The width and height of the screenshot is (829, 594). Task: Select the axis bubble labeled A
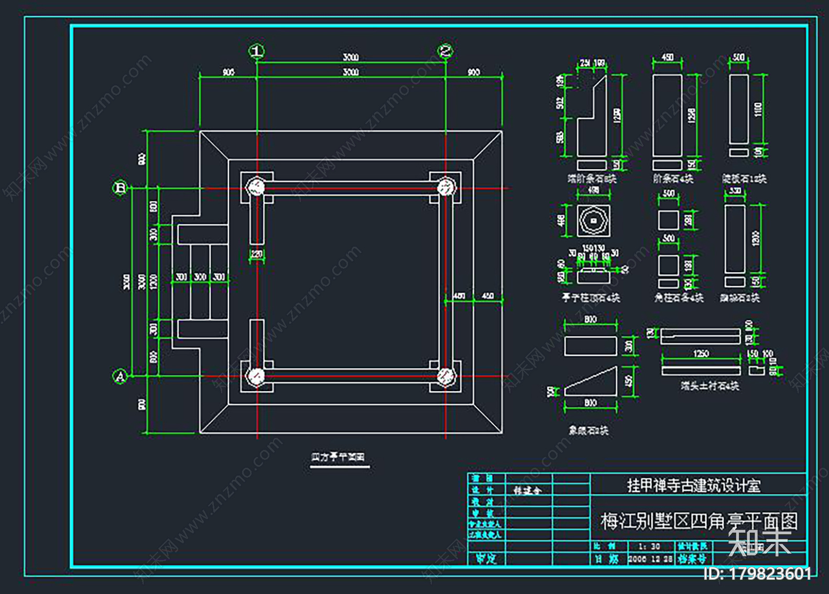pos(120,376)
